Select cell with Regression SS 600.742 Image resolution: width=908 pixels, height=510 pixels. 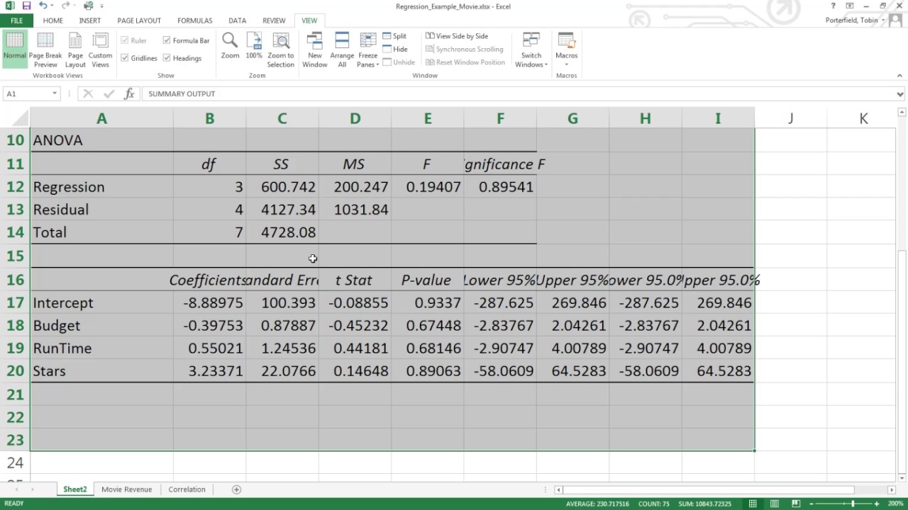(282, 187)
